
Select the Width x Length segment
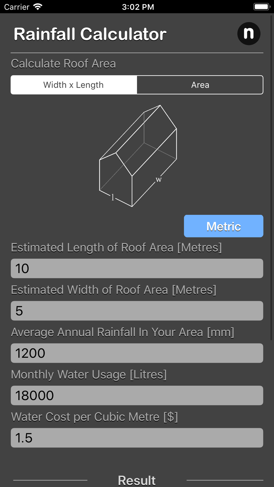(74, 85)
